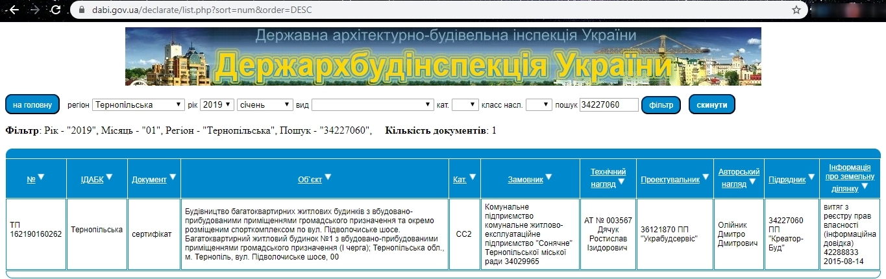Click the Кат. column header link
Image resolution: width=886 pixels, height=279 pixels.
coord(460,179)
